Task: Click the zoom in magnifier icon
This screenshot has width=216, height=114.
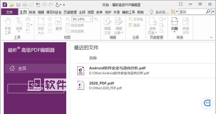Action: [96, 19]
